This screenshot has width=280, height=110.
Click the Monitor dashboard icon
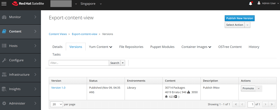coord(4,17)
